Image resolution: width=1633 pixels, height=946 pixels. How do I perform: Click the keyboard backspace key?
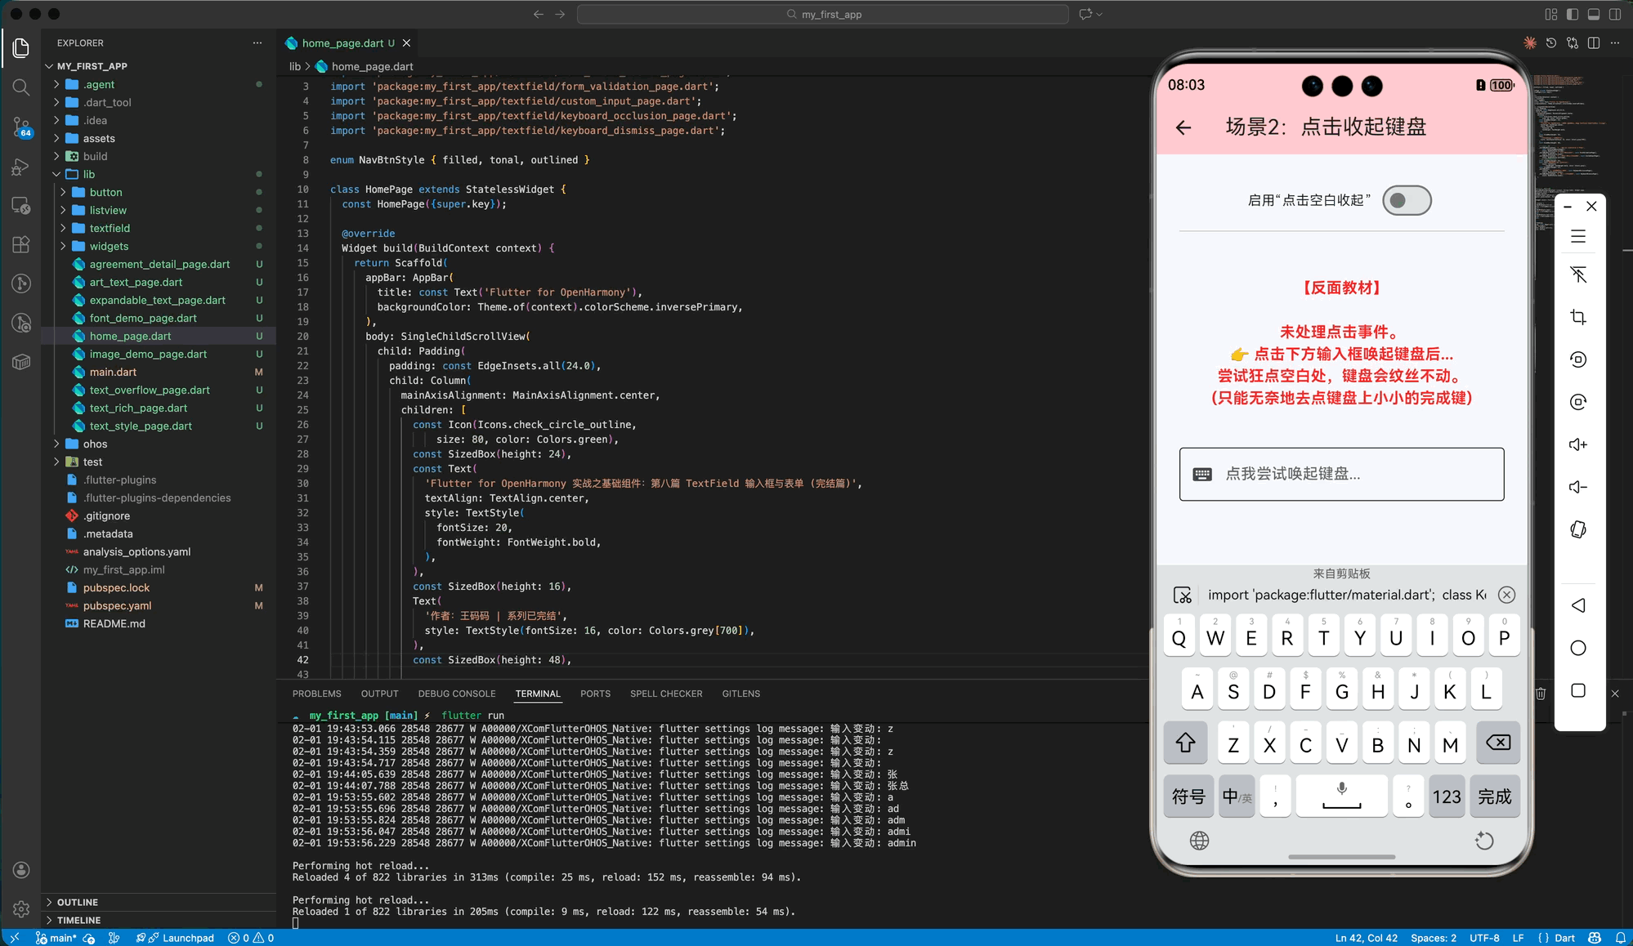click(x=1497, y=743)
